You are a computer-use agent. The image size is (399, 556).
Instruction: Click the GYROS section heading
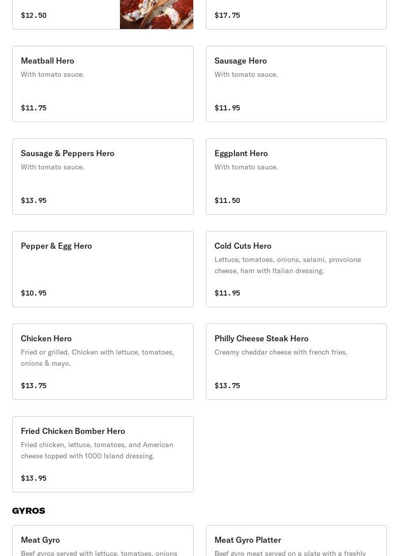click(29, 511)
